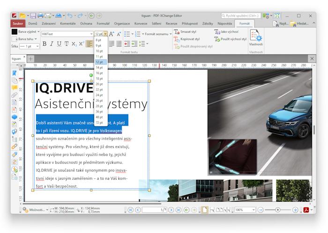Go to first page button
Viewport: 328px width, 233px height.
click(131, 210)
